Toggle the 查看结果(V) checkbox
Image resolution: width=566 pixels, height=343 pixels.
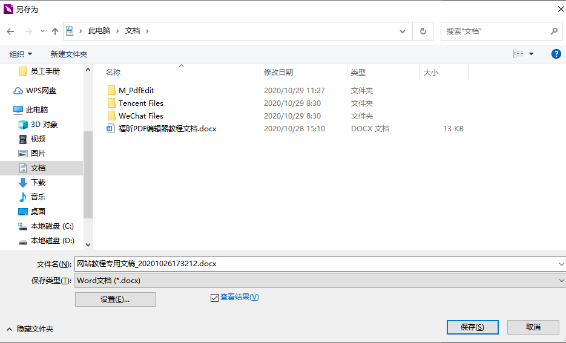214,298
